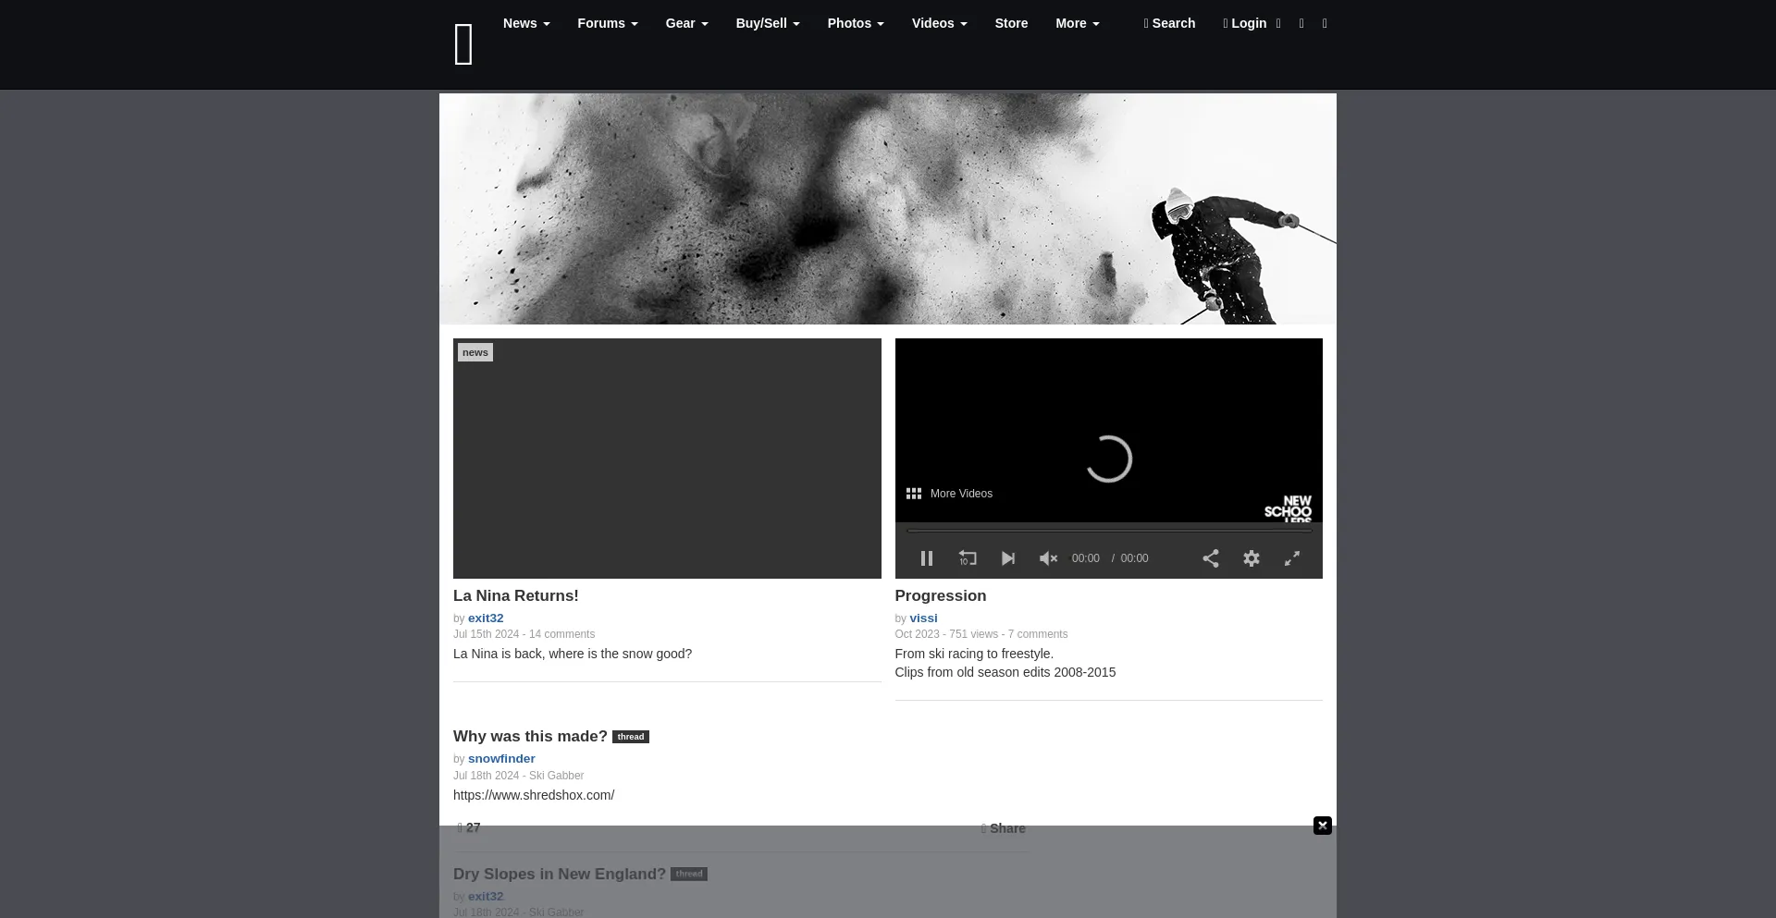Open More Videos grid
Viewport: 1776px width, 918px height.
(949, 494)
